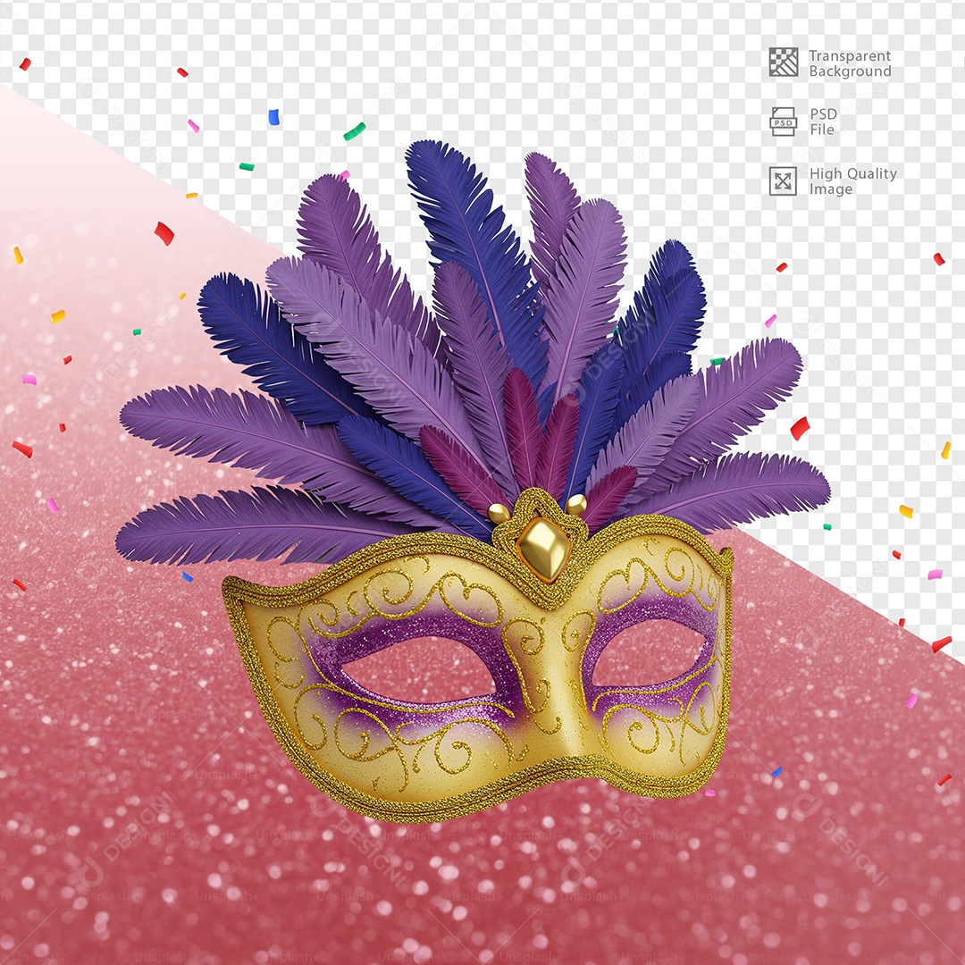Click the "High Quality Image" text label
The height and width of the screenshot is (965, 965).
click(x=852, y=181)
